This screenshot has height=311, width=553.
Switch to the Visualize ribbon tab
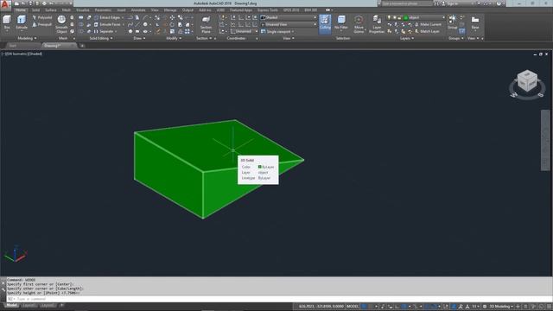tap(83, 10)
